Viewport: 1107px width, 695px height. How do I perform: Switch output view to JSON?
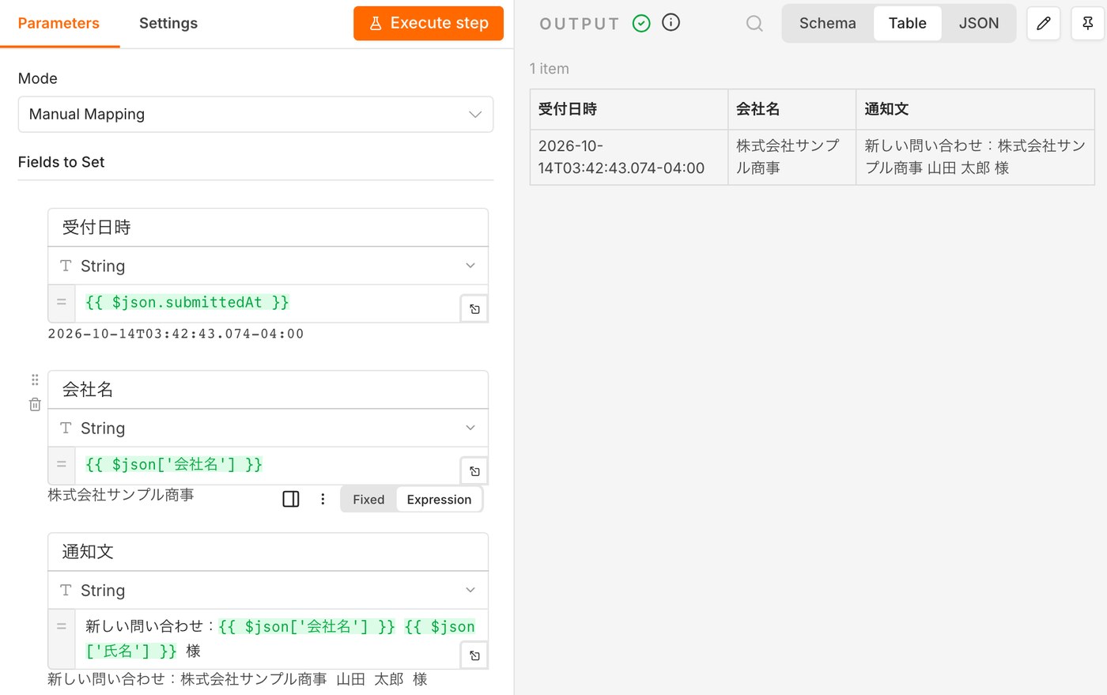[978, 23]
